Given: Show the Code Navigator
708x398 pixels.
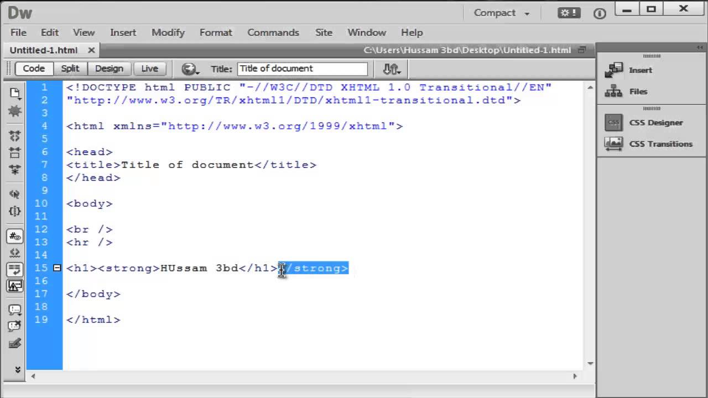Looking at the screenshot, I should [x=15, y=111].
